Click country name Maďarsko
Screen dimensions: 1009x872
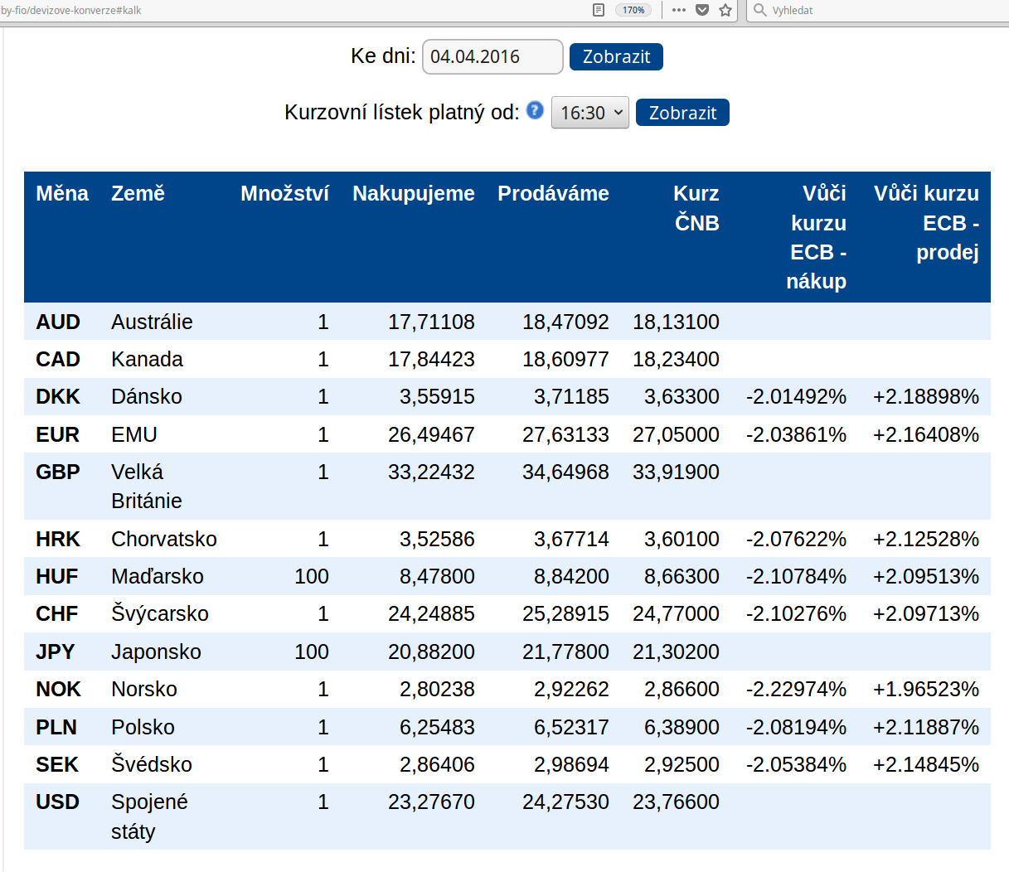click(x=158, y=576)
